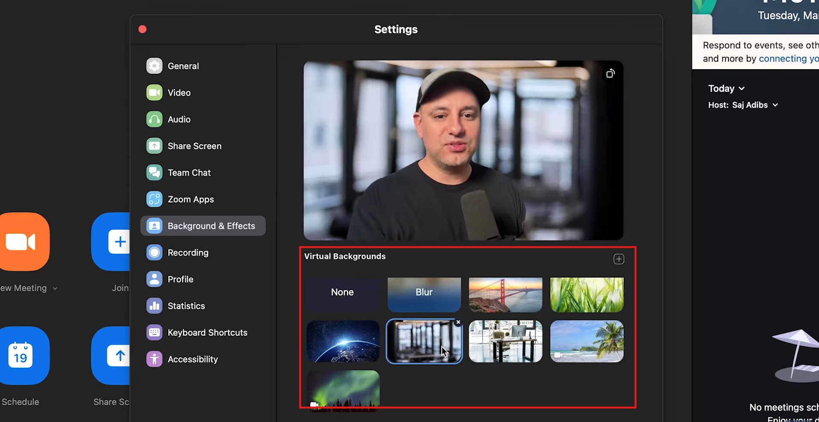Open Share Screen settings
The image size is (819, 422).
click(203, 146)
